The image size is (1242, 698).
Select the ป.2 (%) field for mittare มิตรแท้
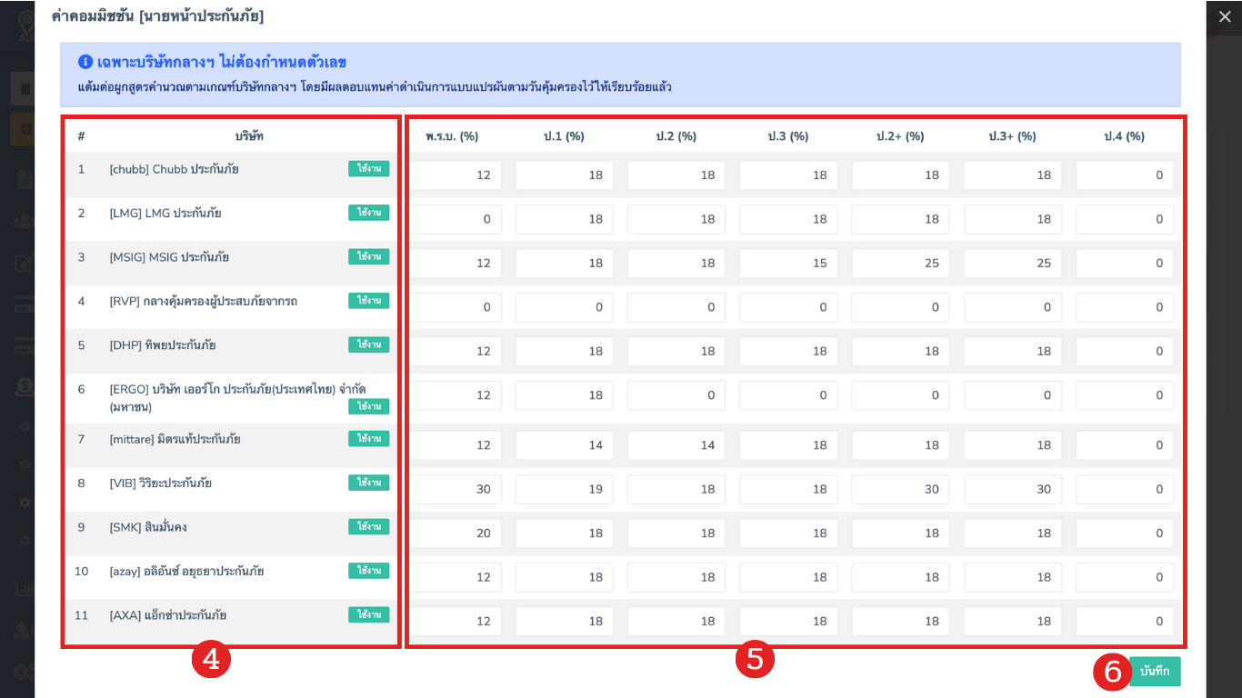676,445
